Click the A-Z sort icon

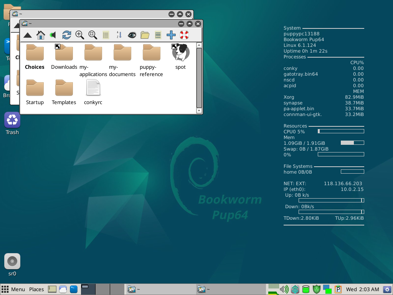point(119,35)
